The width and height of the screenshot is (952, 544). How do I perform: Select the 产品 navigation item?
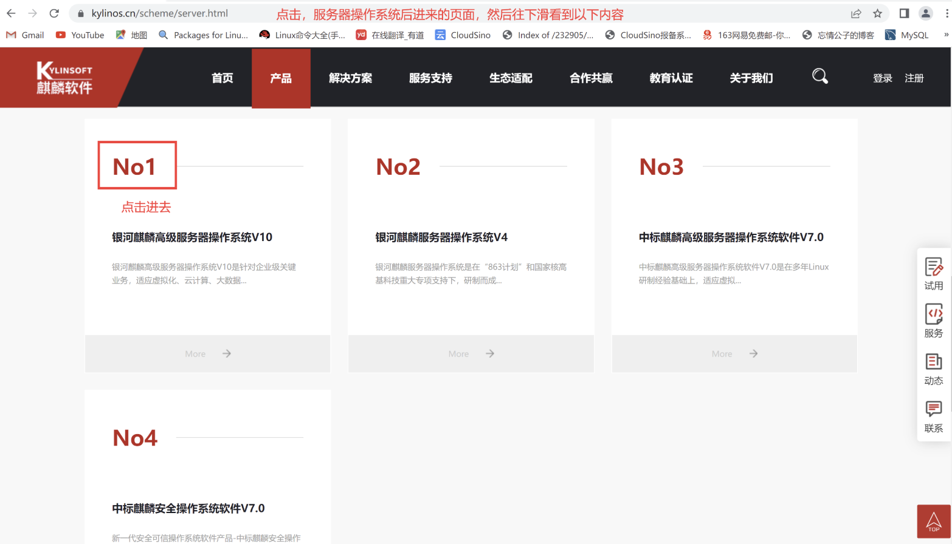pyautogui.click(x=281, y=78)
